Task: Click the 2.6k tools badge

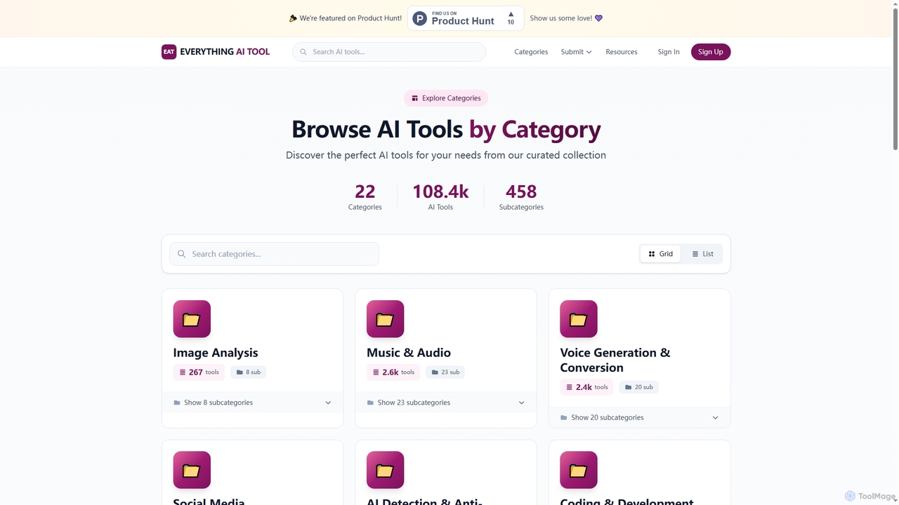Action: 393,372
